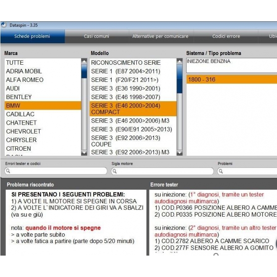
Task: Click COD.P0335 POSIZIONE ALBERO MOTORE line
Action: coord(216,214)
